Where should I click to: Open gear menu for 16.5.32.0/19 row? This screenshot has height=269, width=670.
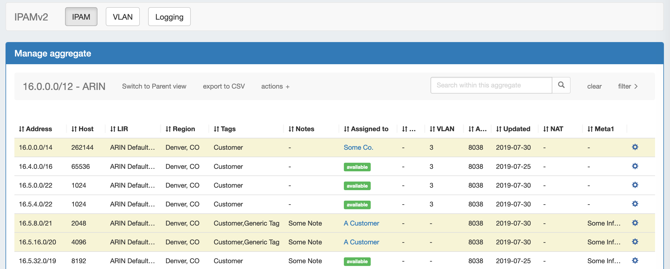pyautogui.click(x=635, y=260)
